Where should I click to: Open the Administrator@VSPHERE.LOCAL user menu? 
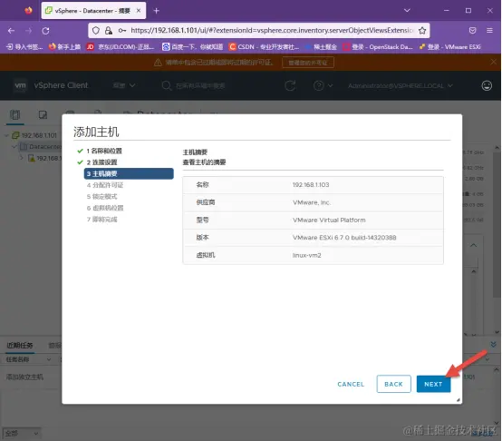[401, 85]
